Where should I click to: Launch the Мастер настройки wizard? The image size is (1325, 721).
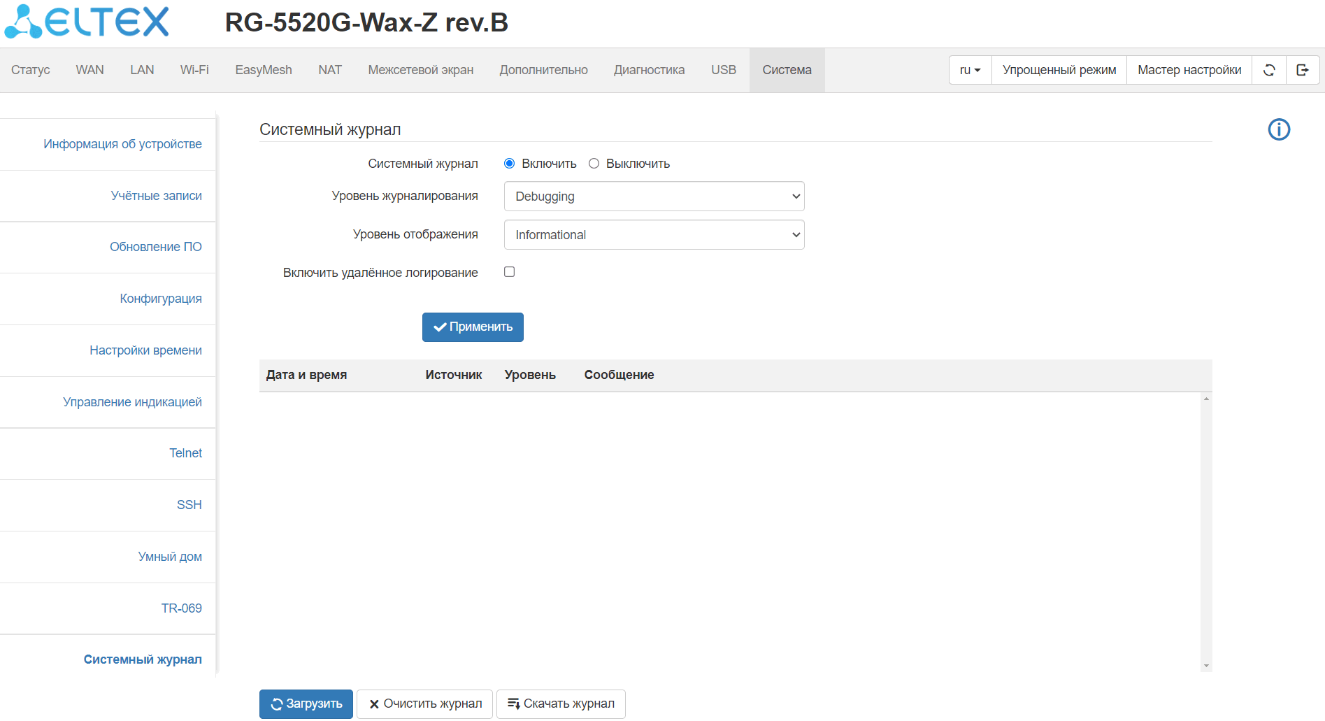tap(1189, 70)
